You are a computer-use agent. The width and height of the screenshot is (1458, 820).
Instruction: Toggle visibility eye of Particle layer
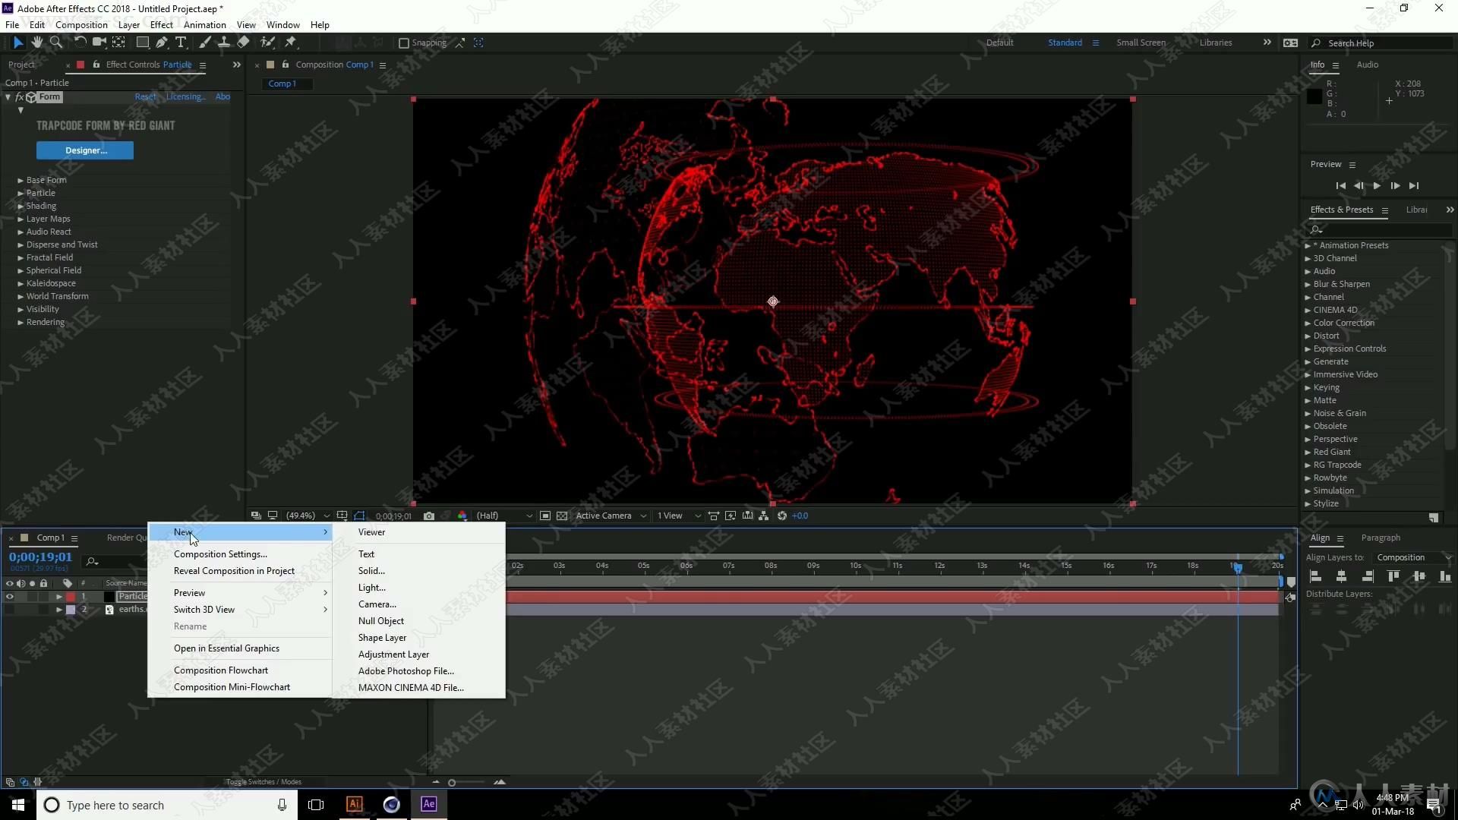tap(10, 597)
